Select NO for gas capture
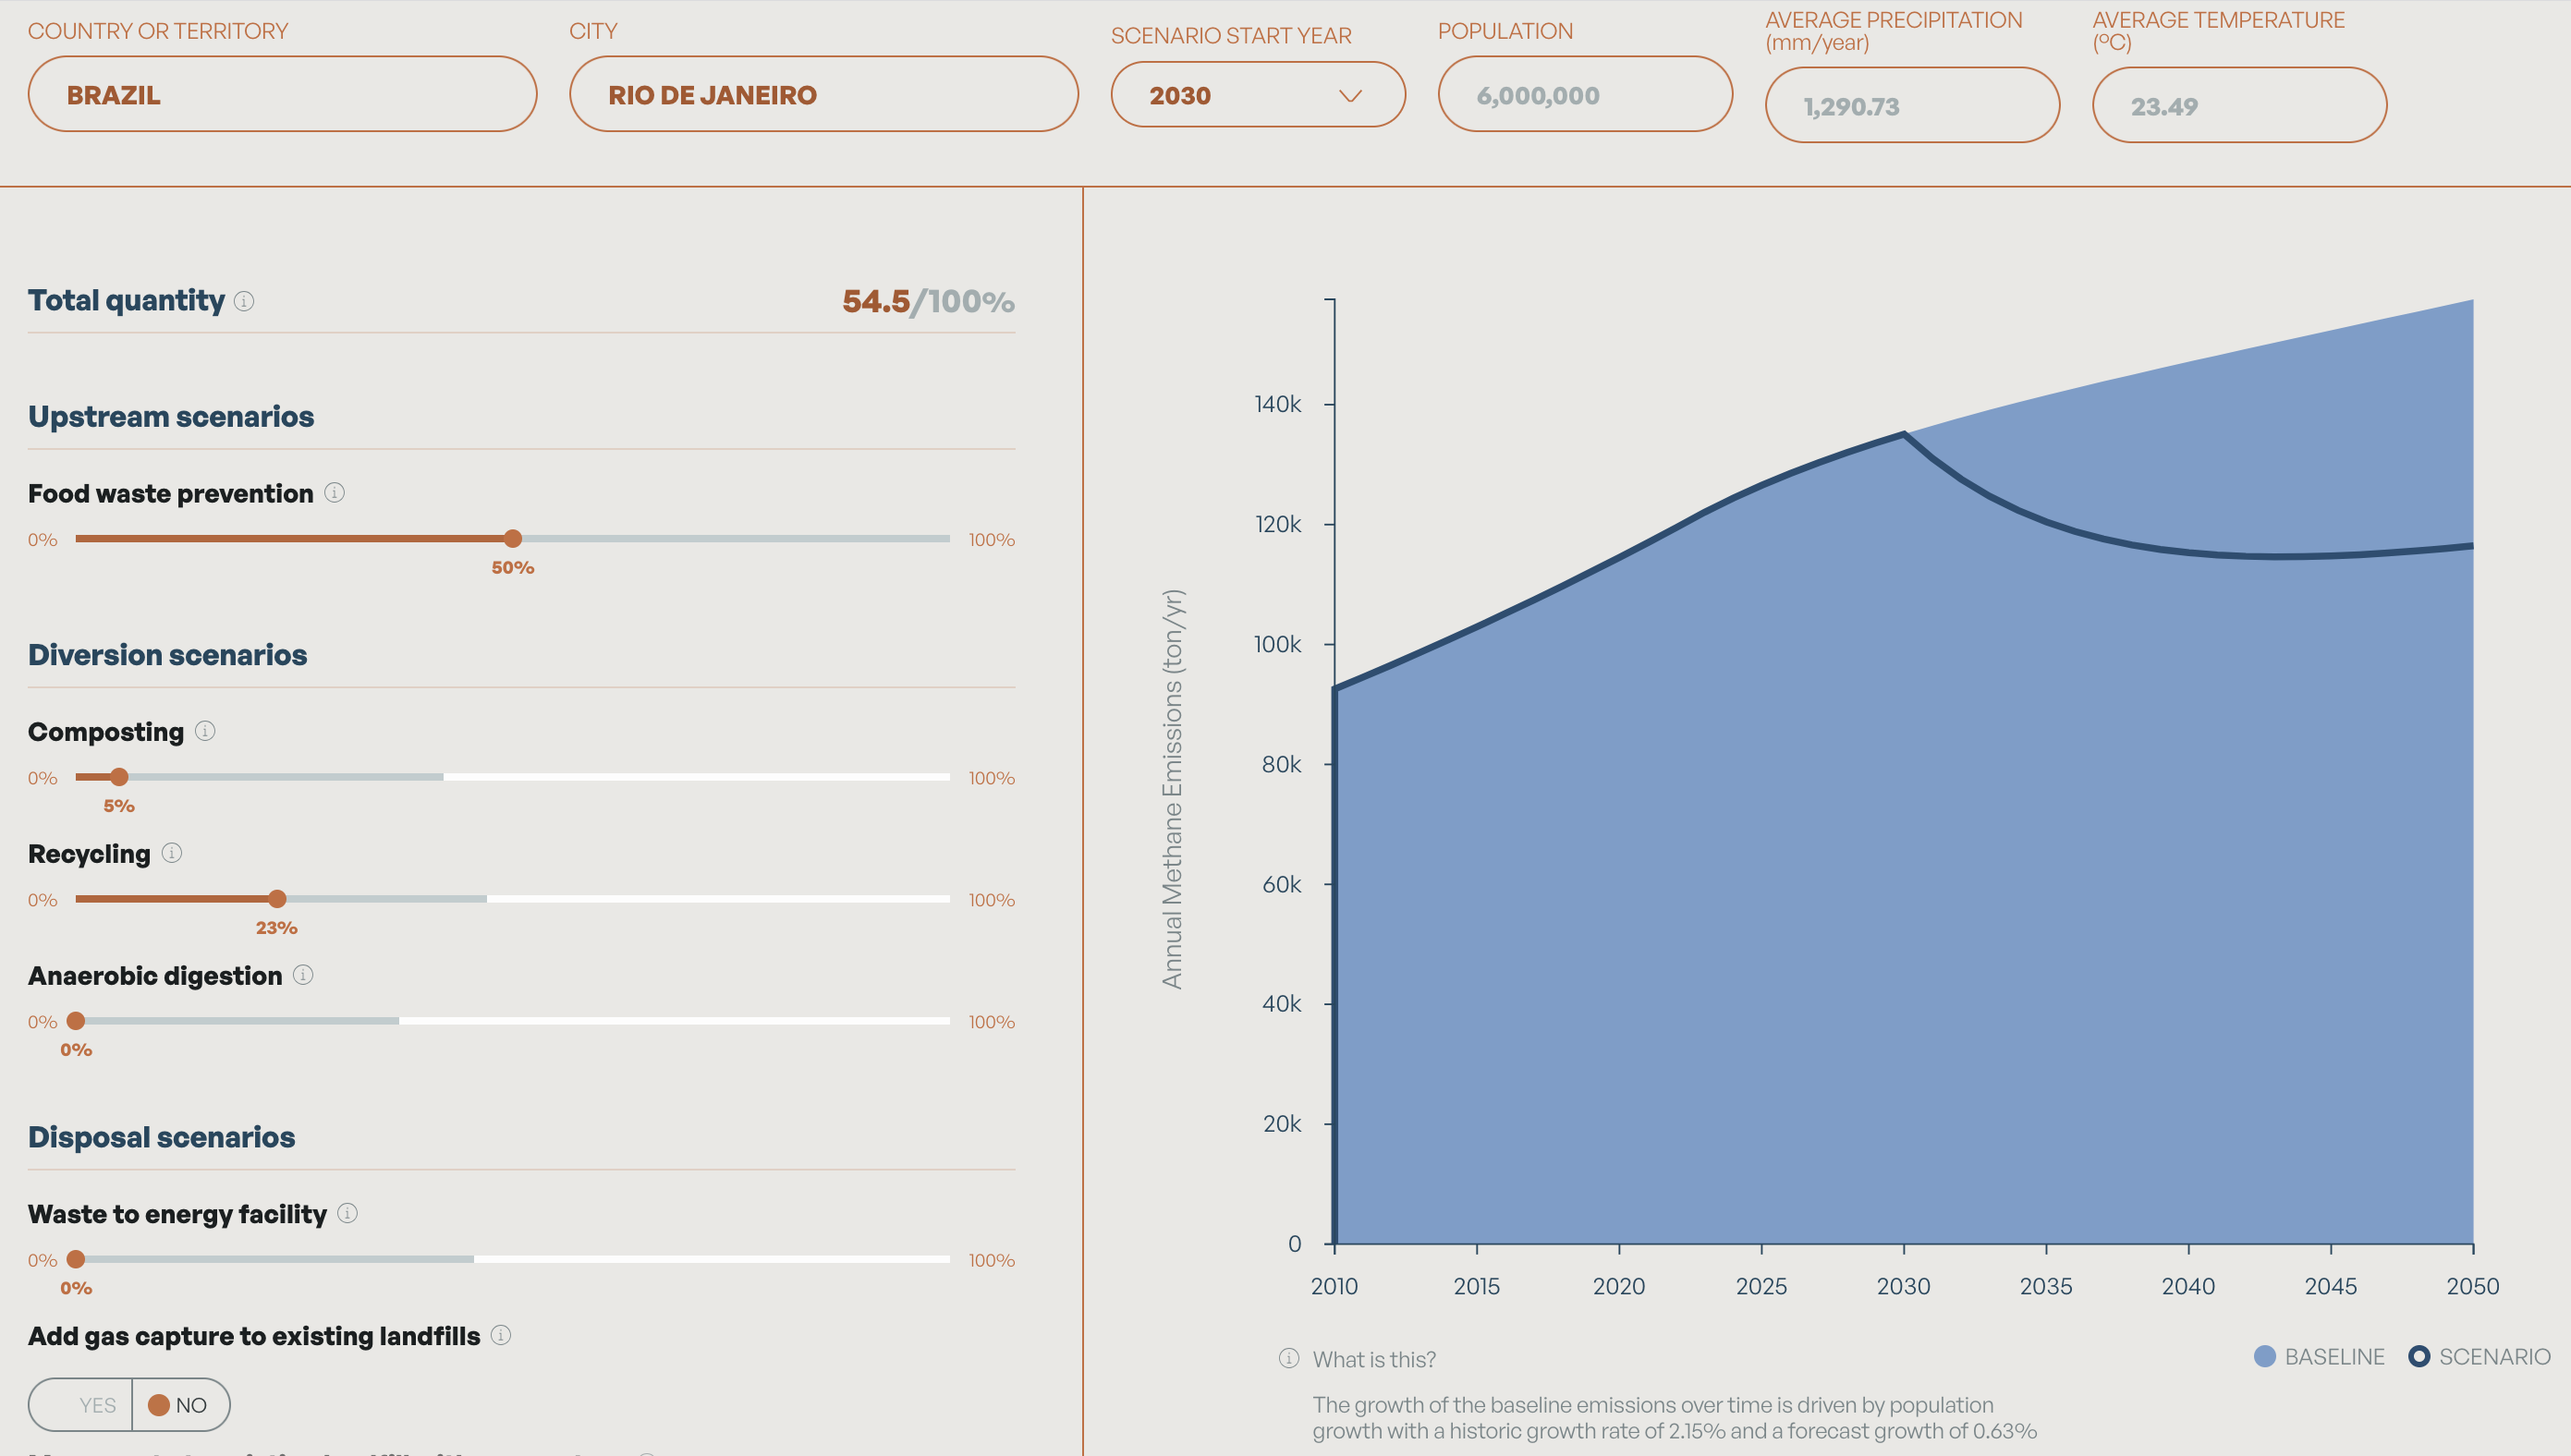The width and height of the screenshot is (2571, 1456). [180, 1405]
